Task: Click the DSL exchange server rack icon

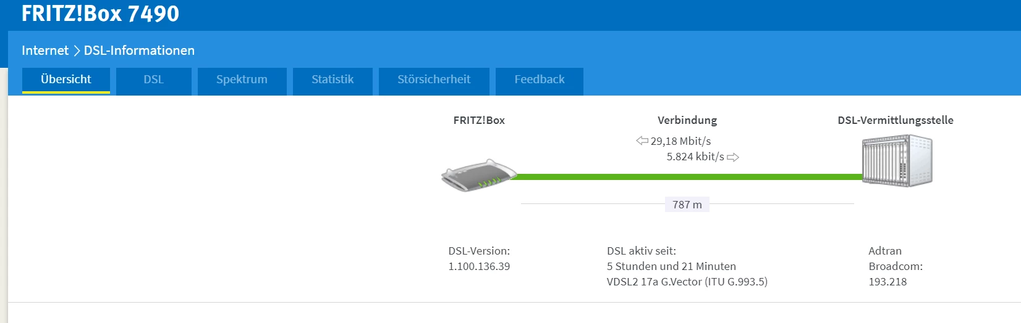Action: pyautogui.click(x=897, y=162)
